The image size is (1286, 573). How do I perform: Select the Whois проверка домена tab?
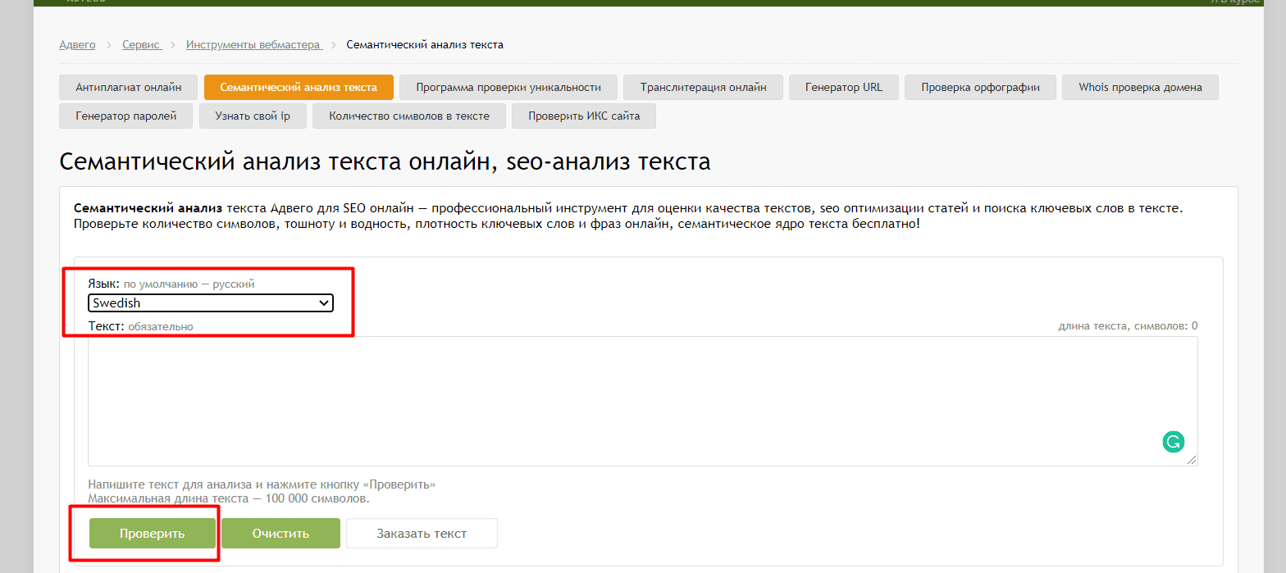tap(1140, 87)
